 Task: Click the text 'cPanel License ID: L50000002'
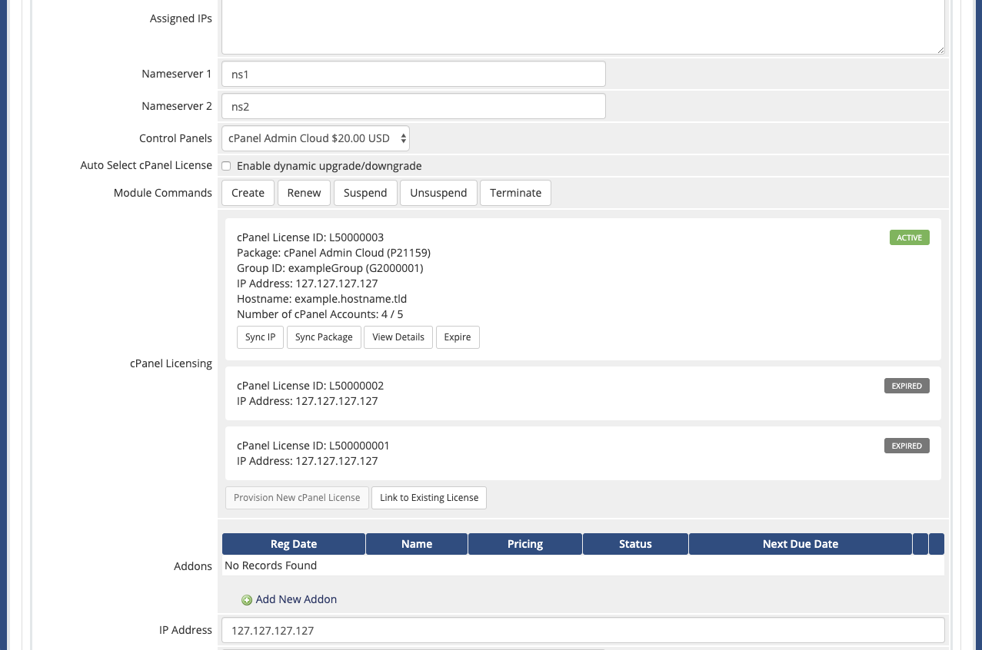click(x=310, y=386)
